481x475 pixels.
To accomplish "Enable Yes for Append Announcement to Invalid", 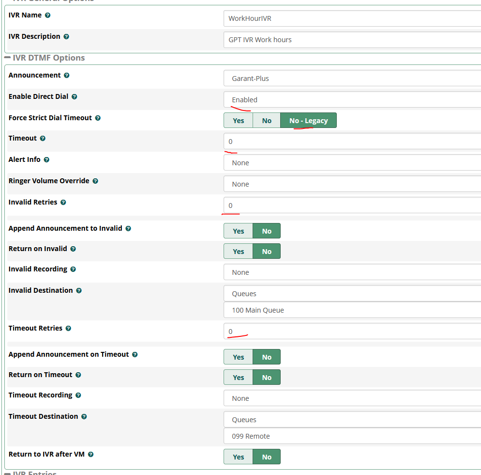I will tap(238, 231).
